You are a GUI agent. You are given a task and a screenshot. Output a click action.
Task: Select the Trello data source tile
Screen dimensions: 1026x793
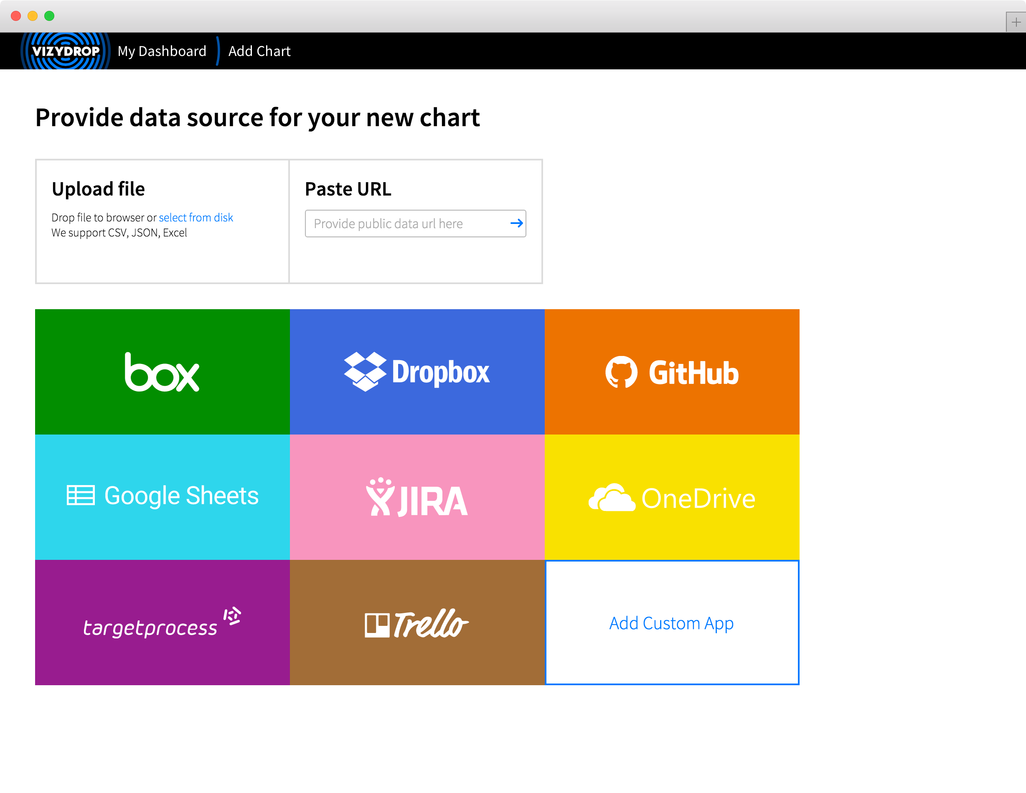(x=416, y=622)
